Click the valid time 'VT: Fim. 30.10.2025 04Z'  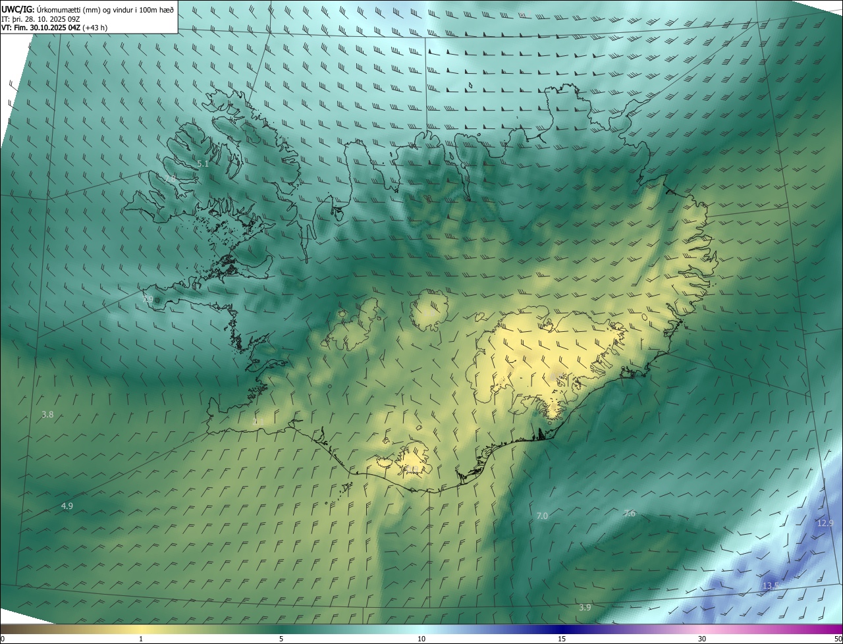tap(41, 28)
